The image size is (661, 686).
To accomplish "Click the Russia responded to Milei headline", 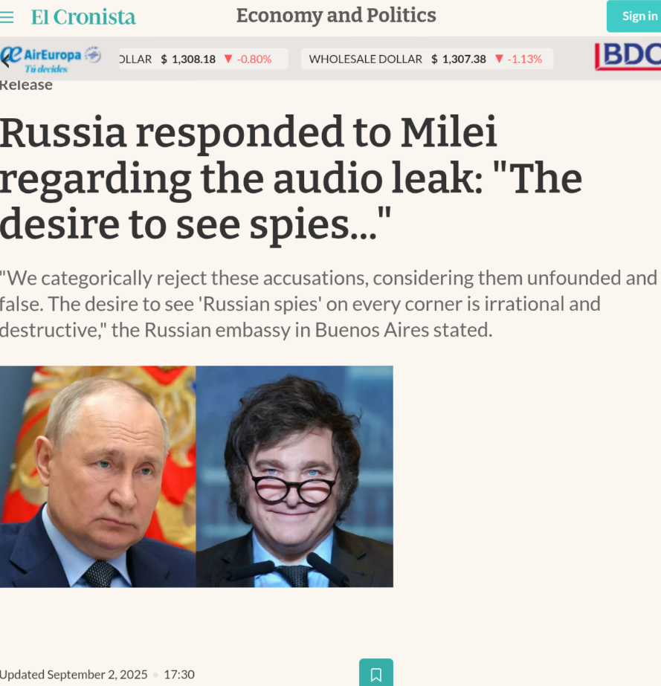I will point(291,178).
